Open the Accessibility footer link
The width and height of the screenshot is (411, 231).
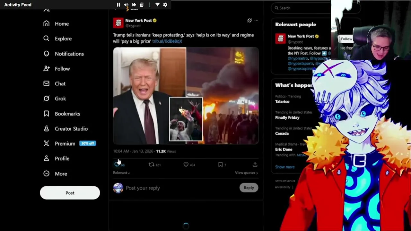(x=283, y=187)
